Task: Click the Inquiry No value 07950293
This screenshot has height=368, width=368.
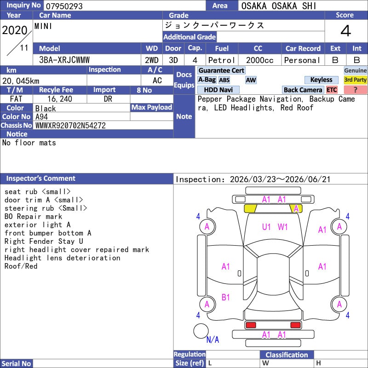Action: coord(63,6)
